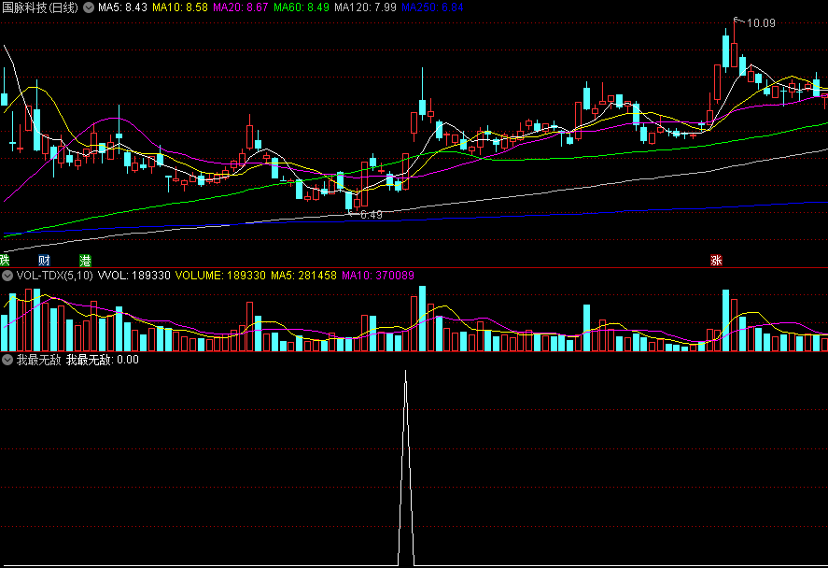Screen dimensions: 828x568
Task: Click the 跌 marker icon
Action: [5, 260]
